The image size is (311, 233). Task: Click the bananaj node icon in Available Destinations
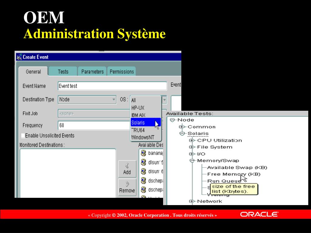point(143,153)
